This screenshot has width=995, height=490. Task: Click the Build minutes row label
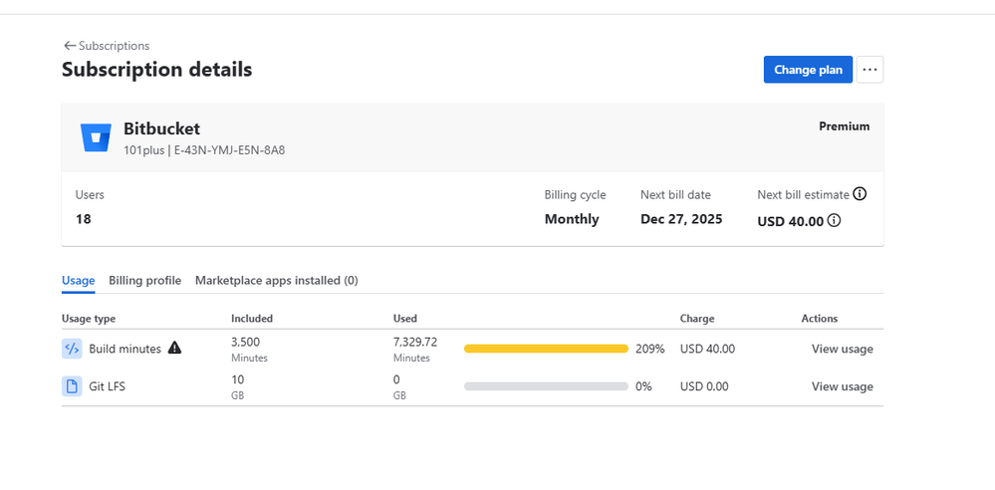(125, 349)
